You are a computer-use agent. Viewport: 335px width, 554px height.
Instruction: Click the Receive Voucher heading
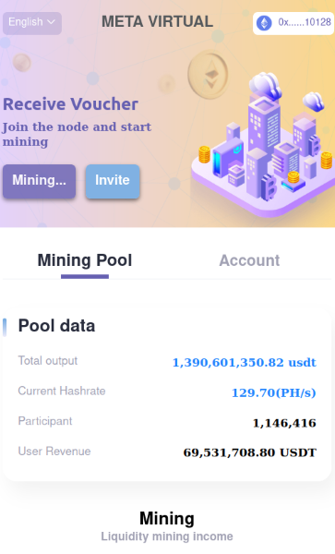pyautogui.click(x=70, y=104)
